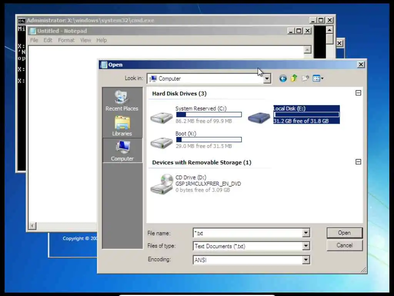The image size is (394, 296).
Task: Open Notepad's Edit menu
Action: [48, 40]
